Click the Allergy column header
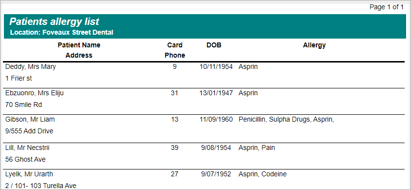Screen dimensions: 411x190 coord(314,45)
